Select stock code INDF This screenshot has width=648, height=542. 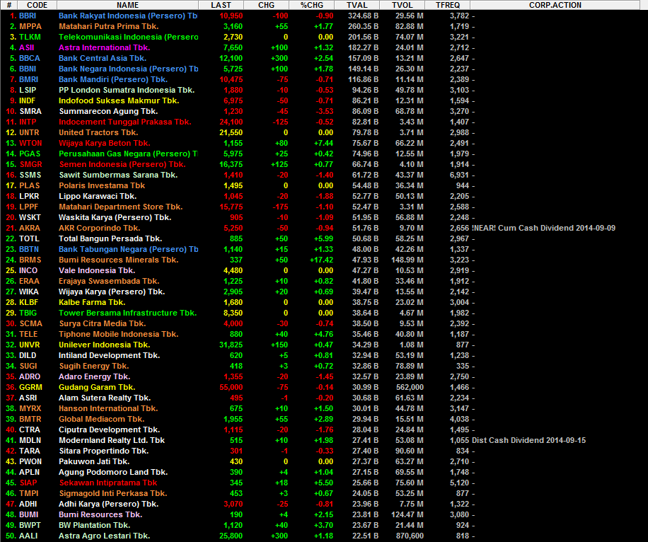click(28, 101)
